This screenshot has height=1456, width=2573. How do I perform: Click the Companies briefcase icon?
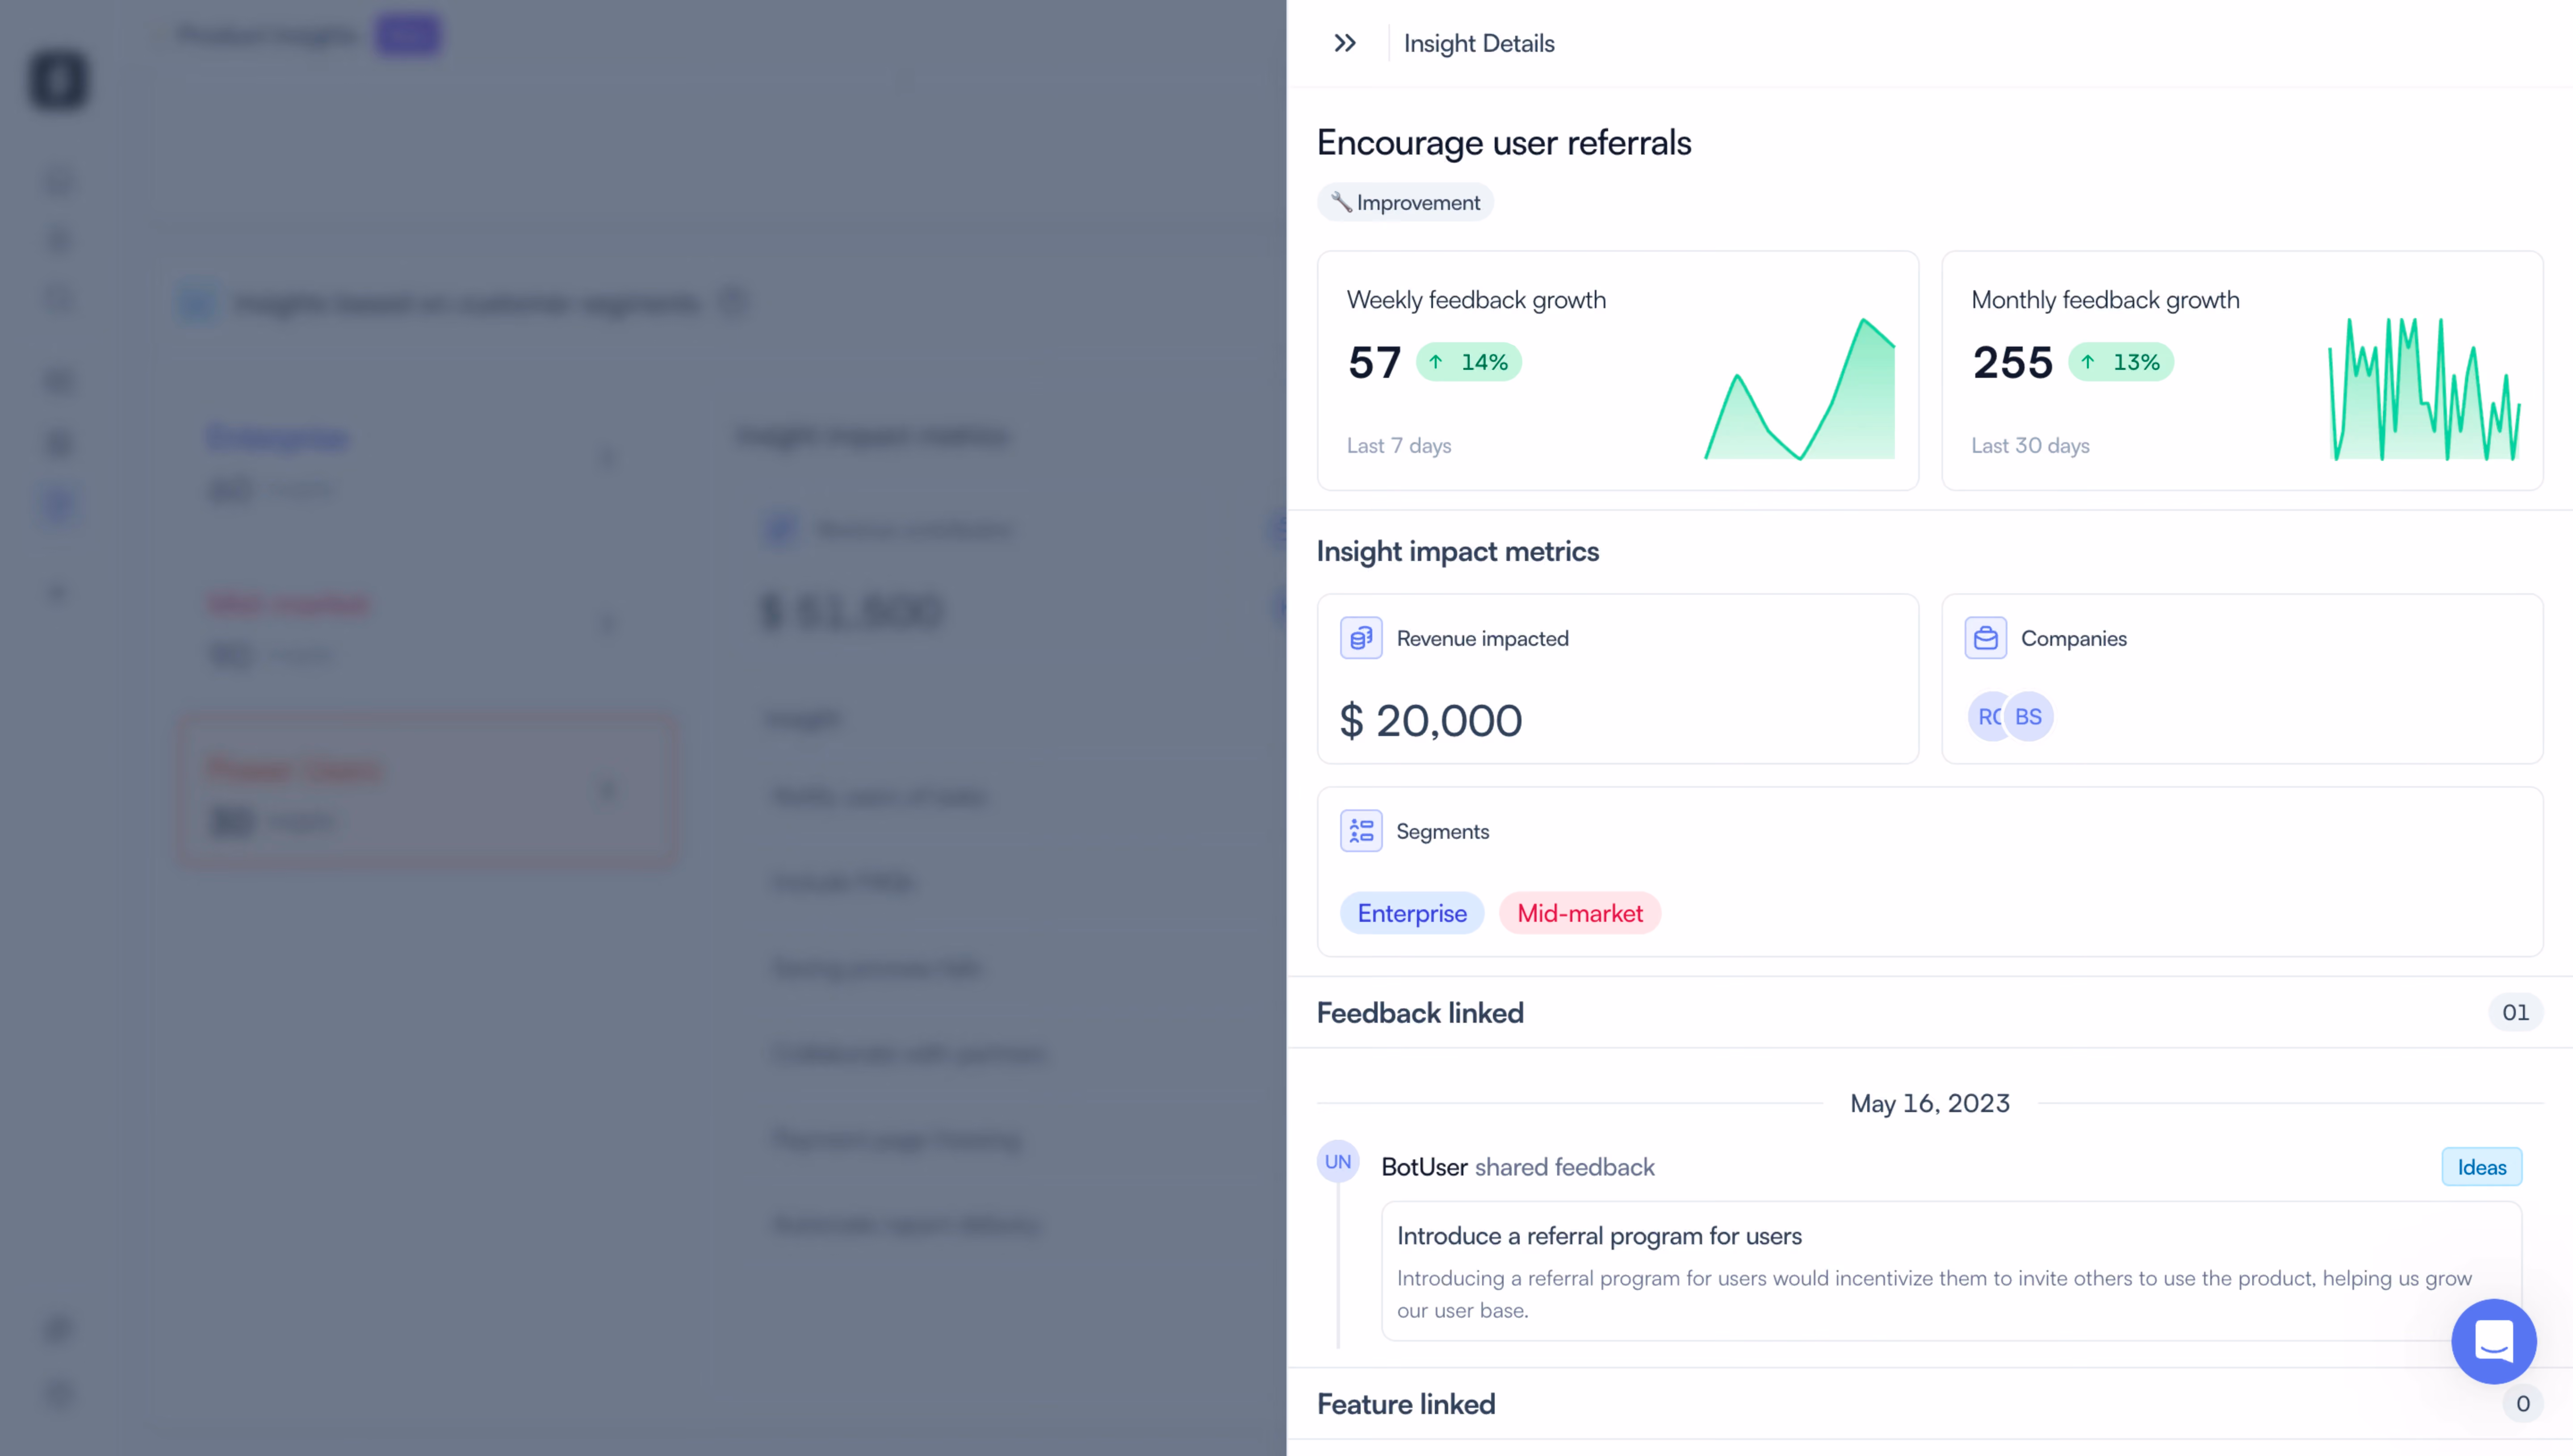[x=1985, y=638]
